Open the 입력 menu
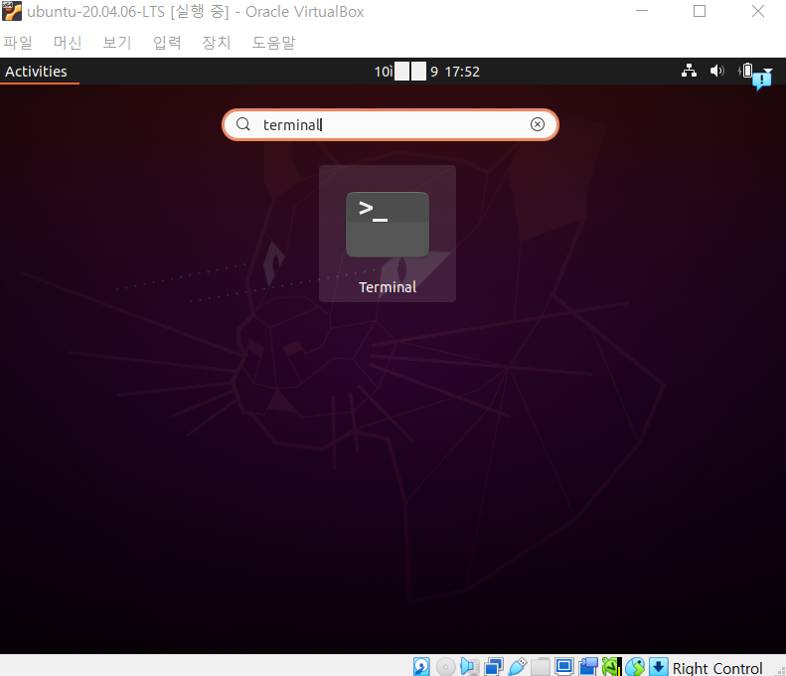 (167, 42)
